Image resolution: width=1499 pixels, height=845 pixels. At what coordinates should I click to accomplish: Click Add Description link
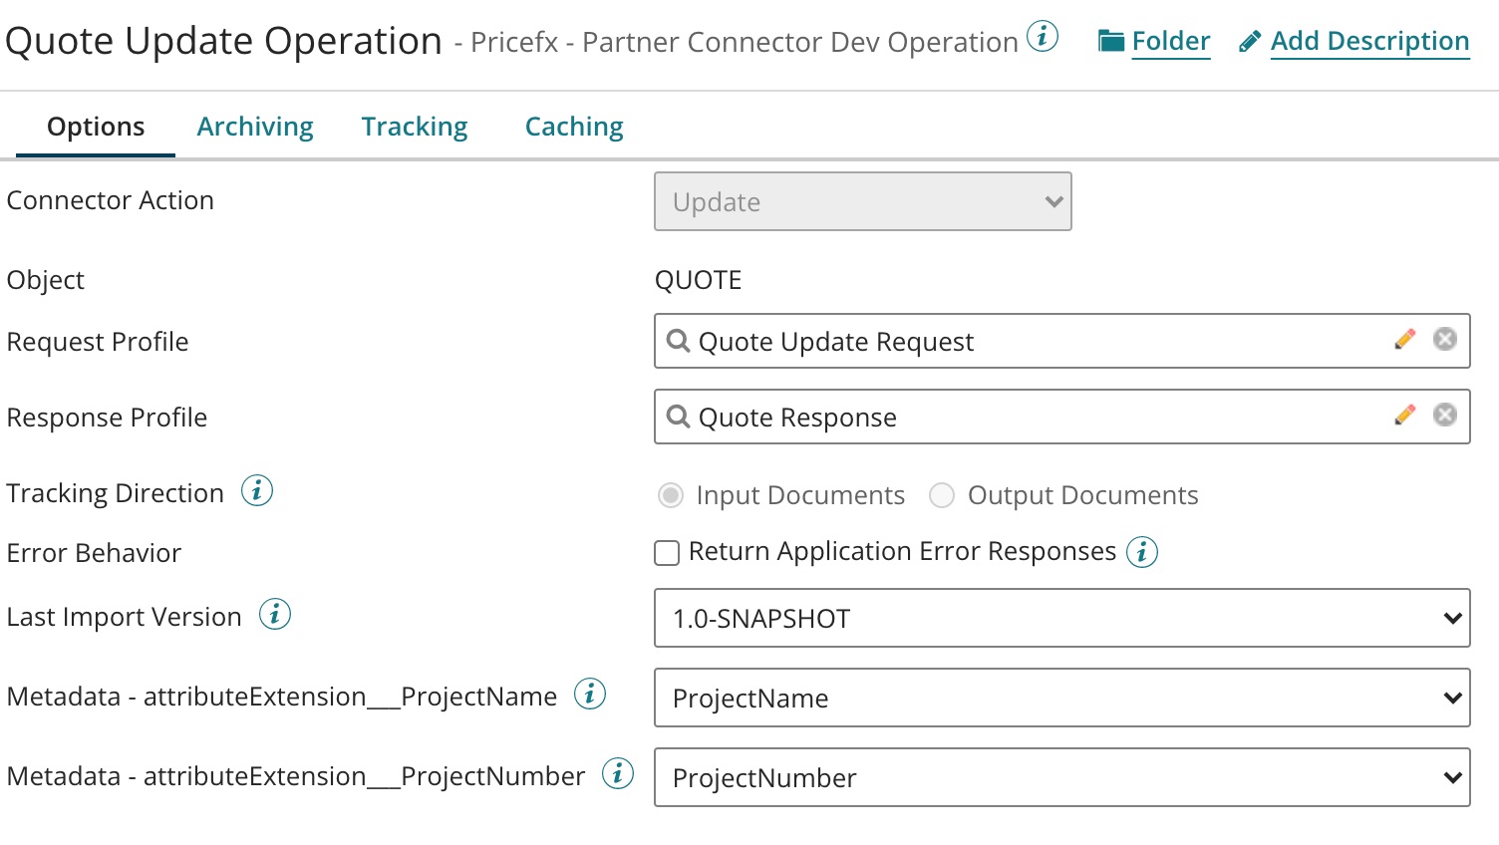pyautogui.click(x=1368, y=41)
